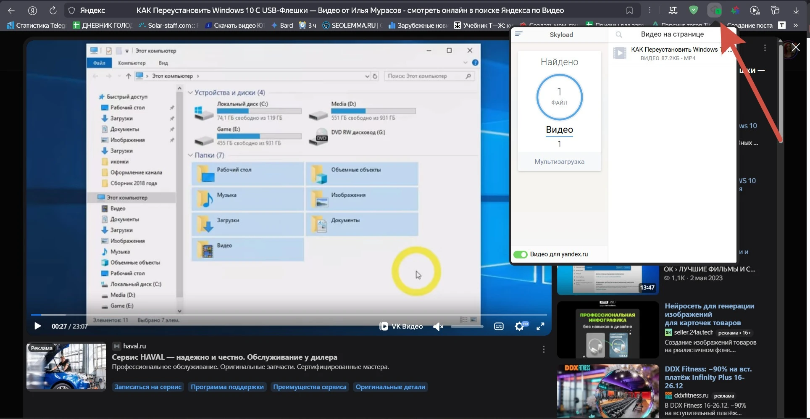Click the Skyload extension icon in toolbar

pos(714,11)
